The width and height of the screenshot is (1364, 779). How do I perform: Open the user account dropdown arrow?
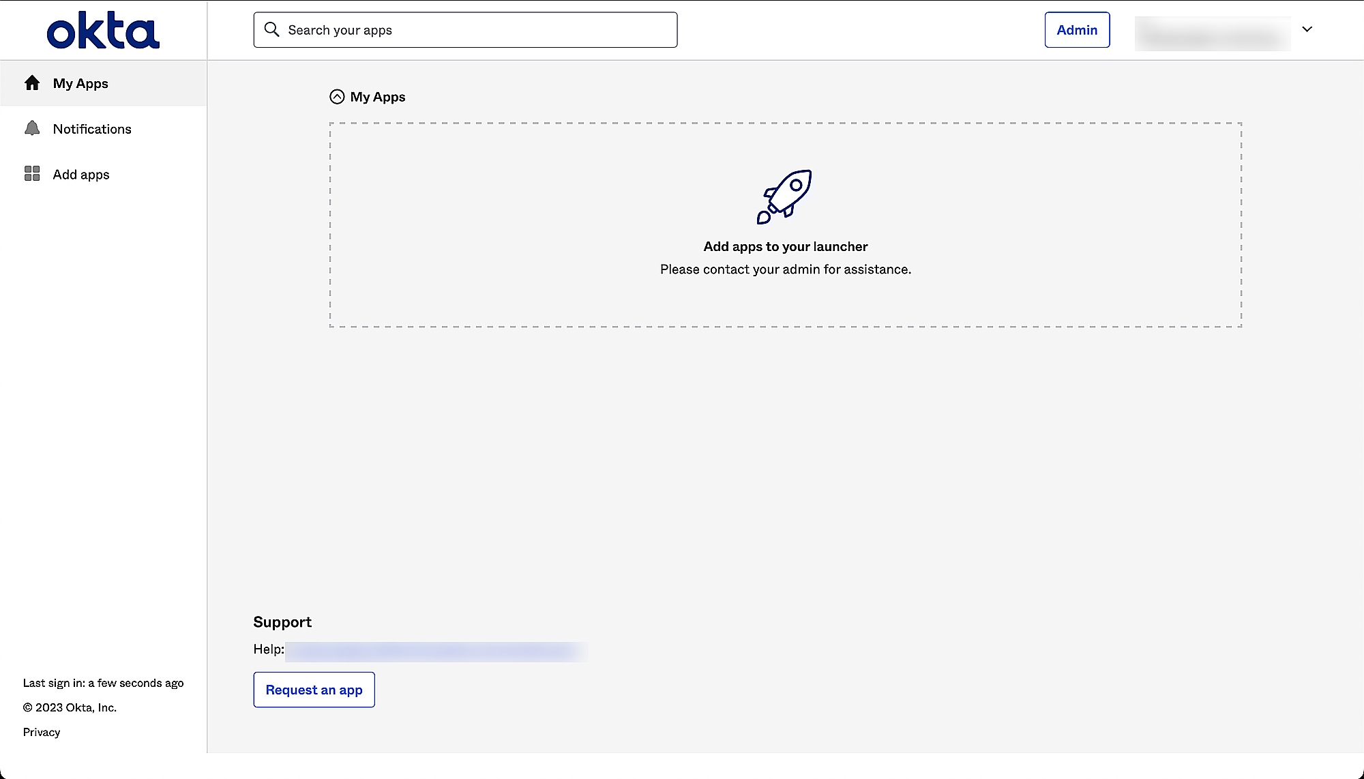click(x=1307, y=29)
